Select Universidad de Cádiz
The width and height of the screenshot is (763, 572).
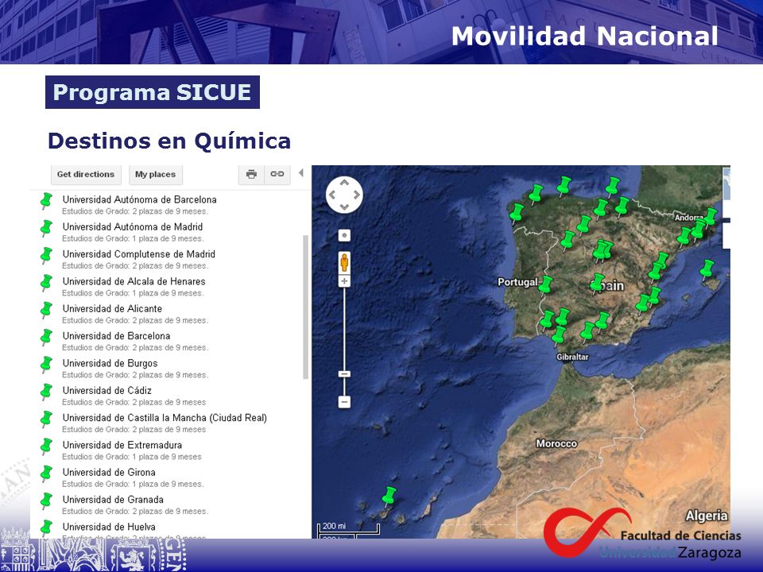click(x=107, y=390)
